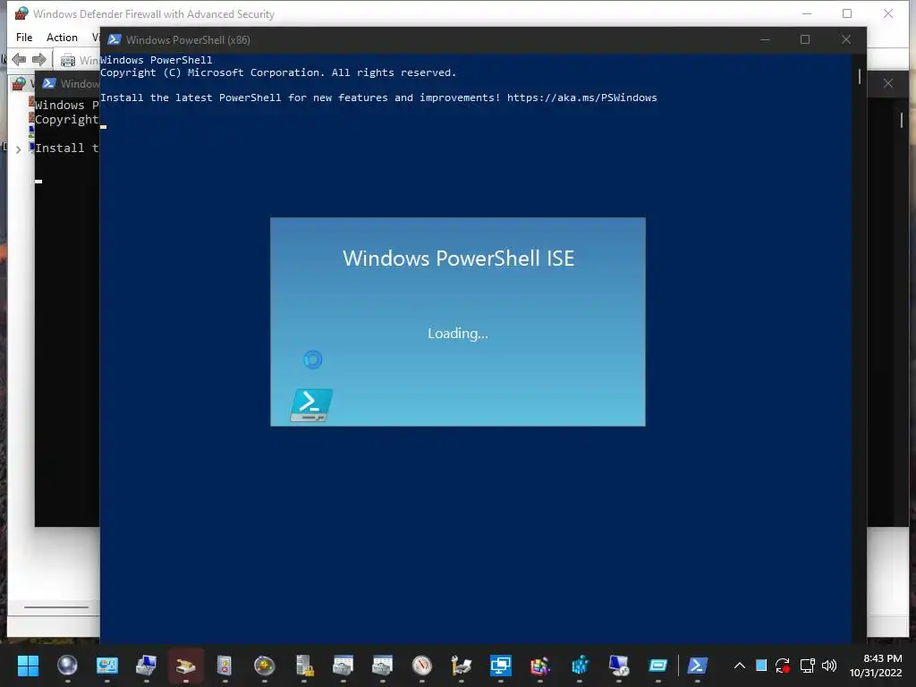The image size is (916, 687).
Task: Switch to PowerShell from the taskbar
Action: click(x=698, y=666)
